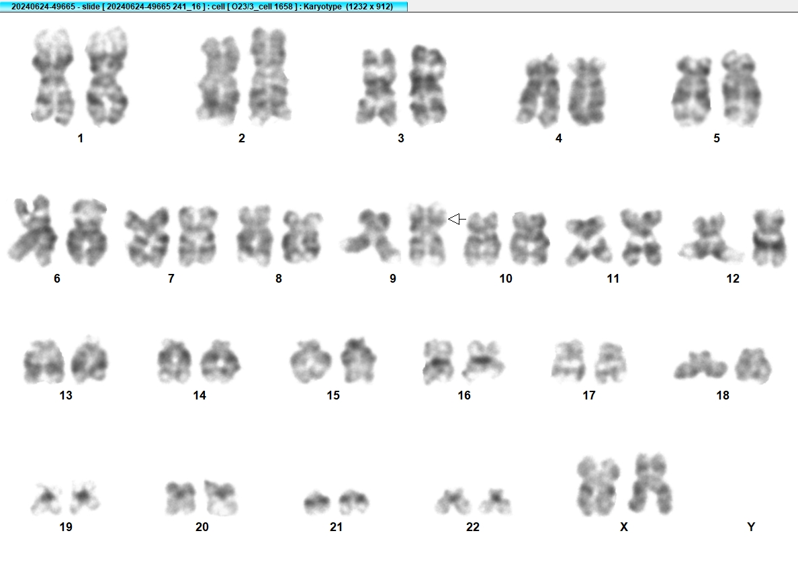Click the chromosome group label 19
This screenshot has width=798, height=568.
click(66, 527)
